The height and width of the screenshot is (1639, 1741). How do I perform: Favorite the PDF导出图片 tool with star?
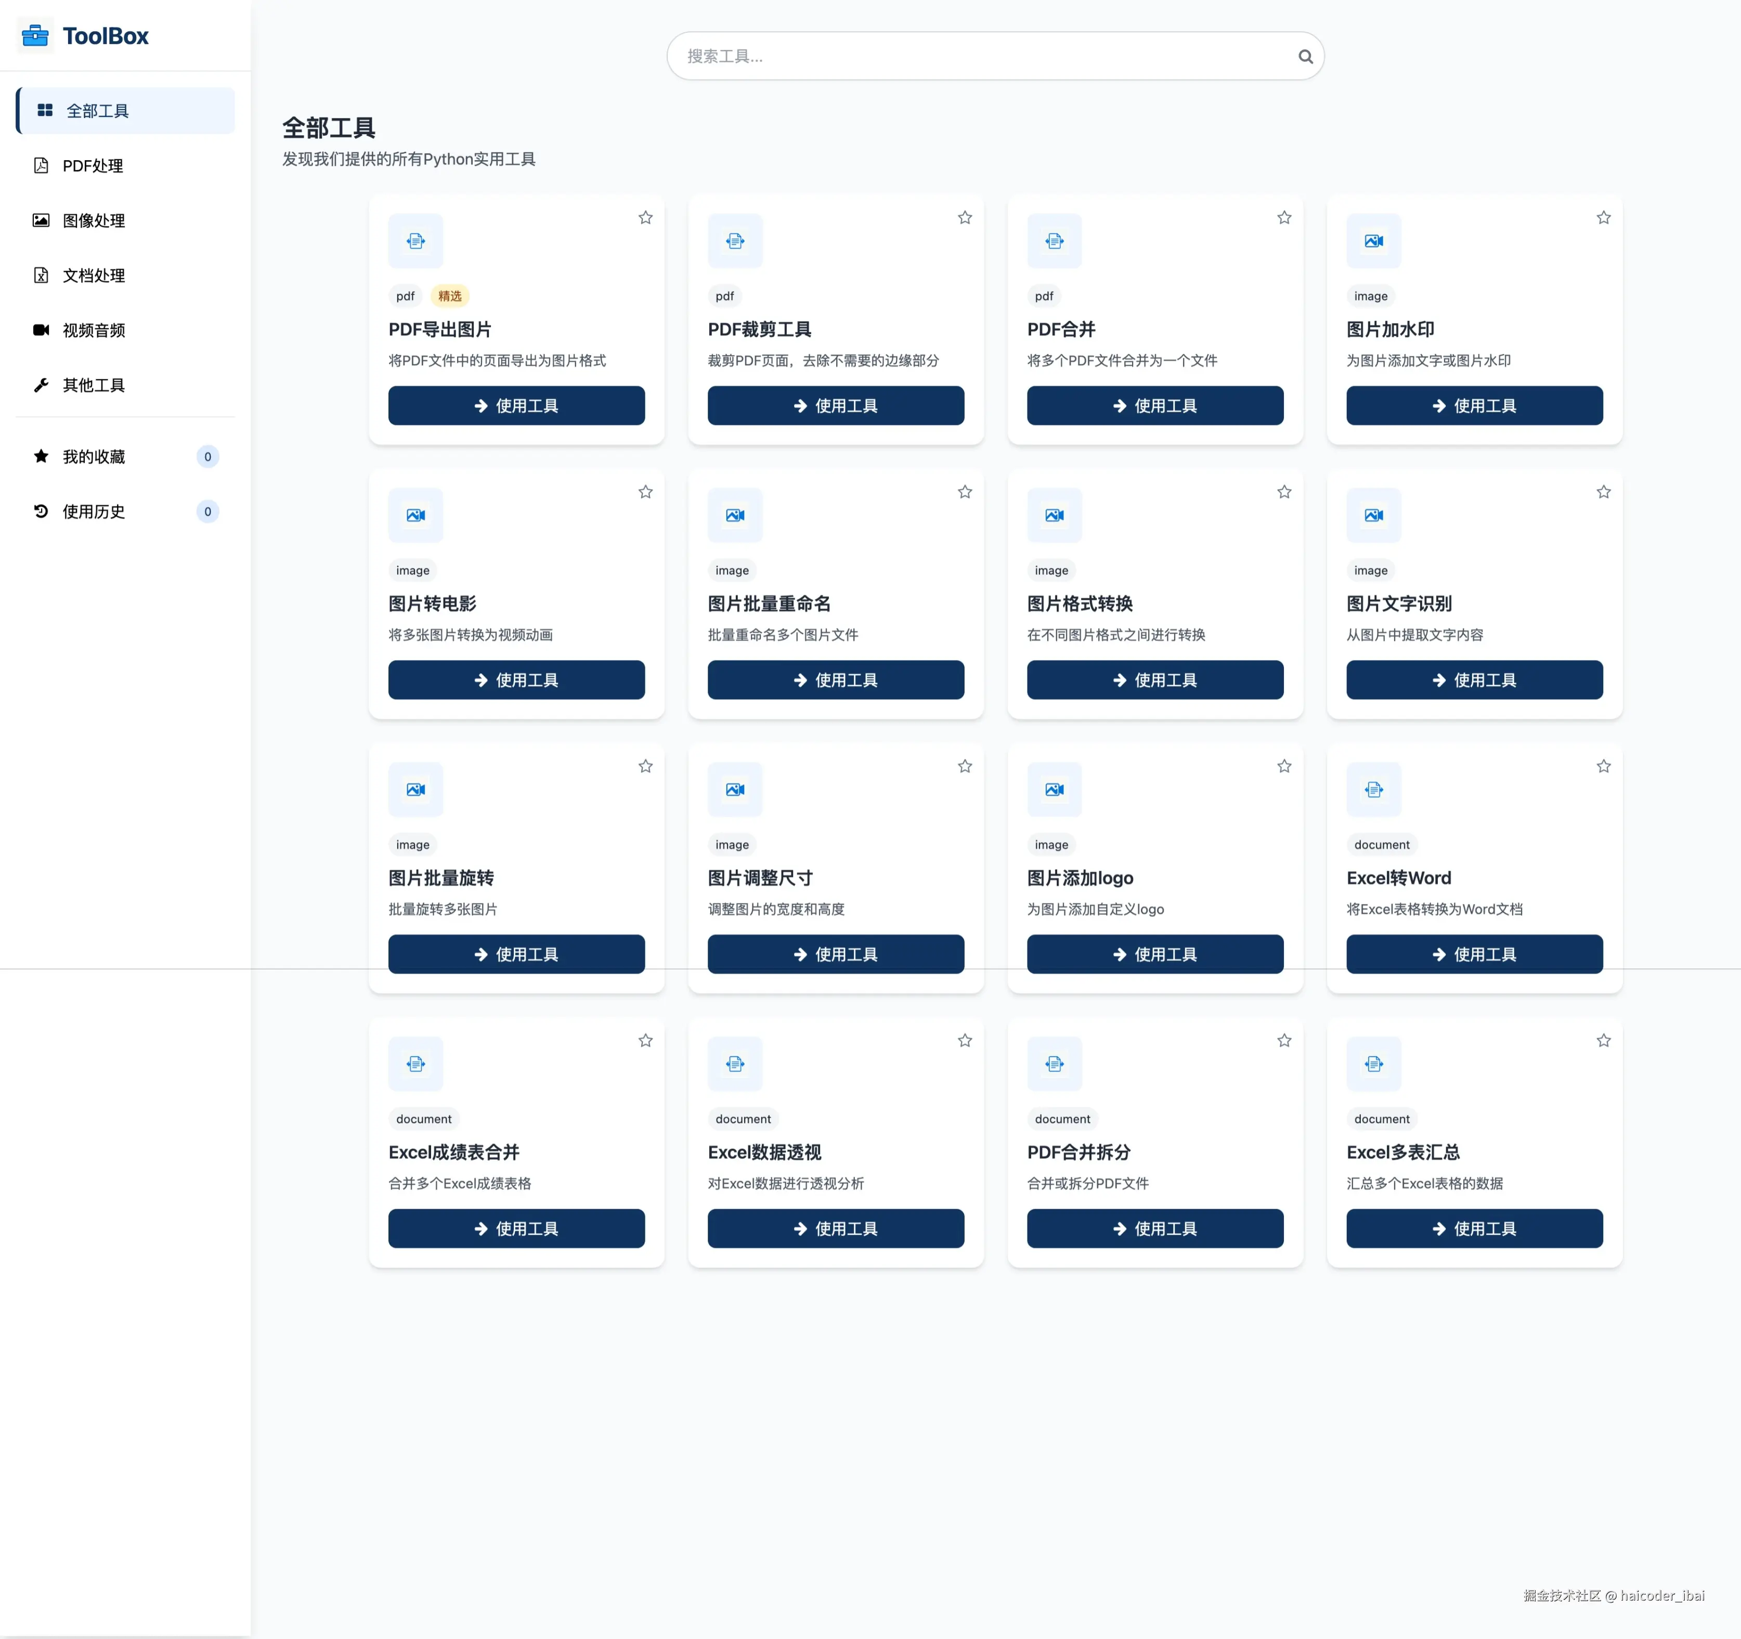pos(645,218)
